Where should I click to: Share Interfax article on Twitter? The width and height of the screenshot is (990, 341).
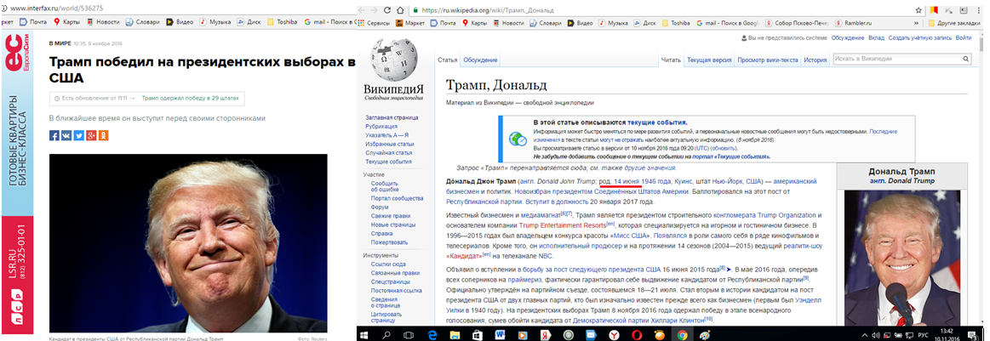click(79, 135)
